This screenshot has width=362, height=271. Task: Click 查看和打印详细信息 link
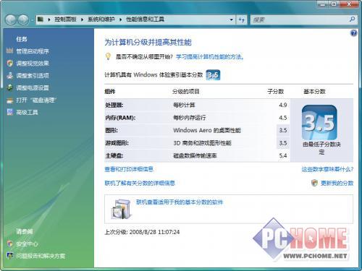point(129,169)
